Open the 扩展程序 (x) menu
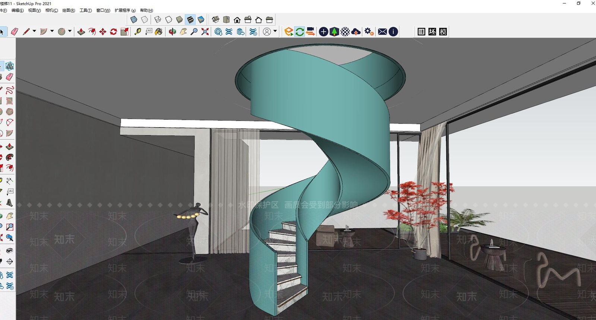Viewport: 596px width, 320px height. point(125,10)
